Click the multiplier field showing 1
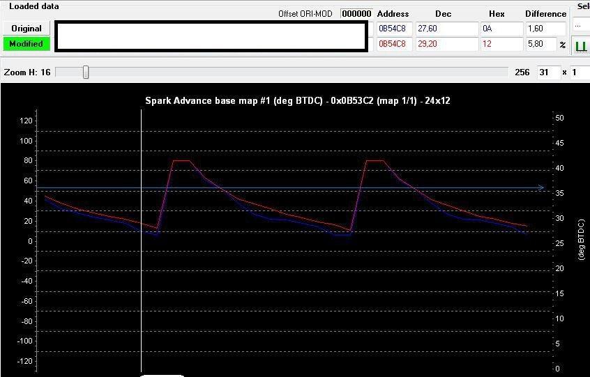This screenshot has height=377, width=590. pos(580,72)
